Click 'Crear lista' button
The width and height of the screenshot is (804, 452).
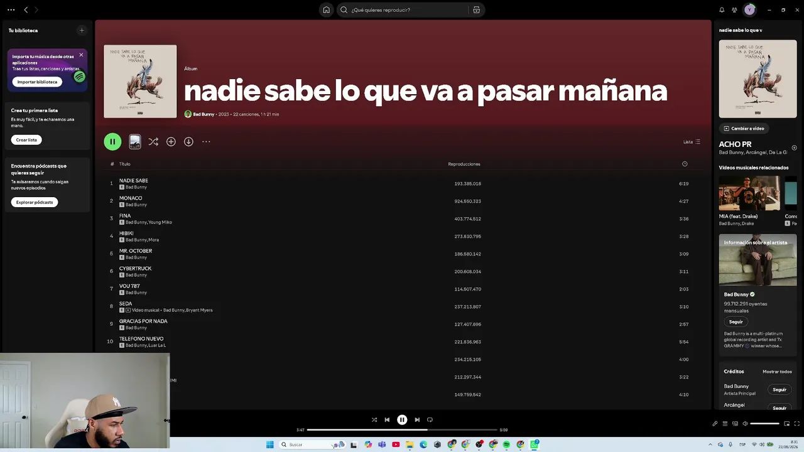26,140
